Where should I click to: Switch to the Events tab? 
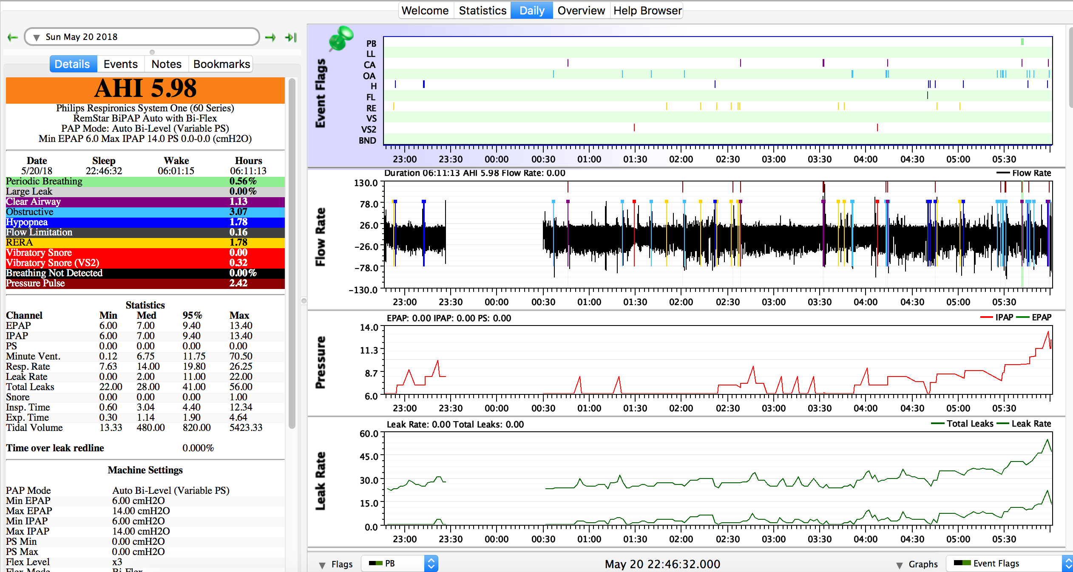[121, 64]
